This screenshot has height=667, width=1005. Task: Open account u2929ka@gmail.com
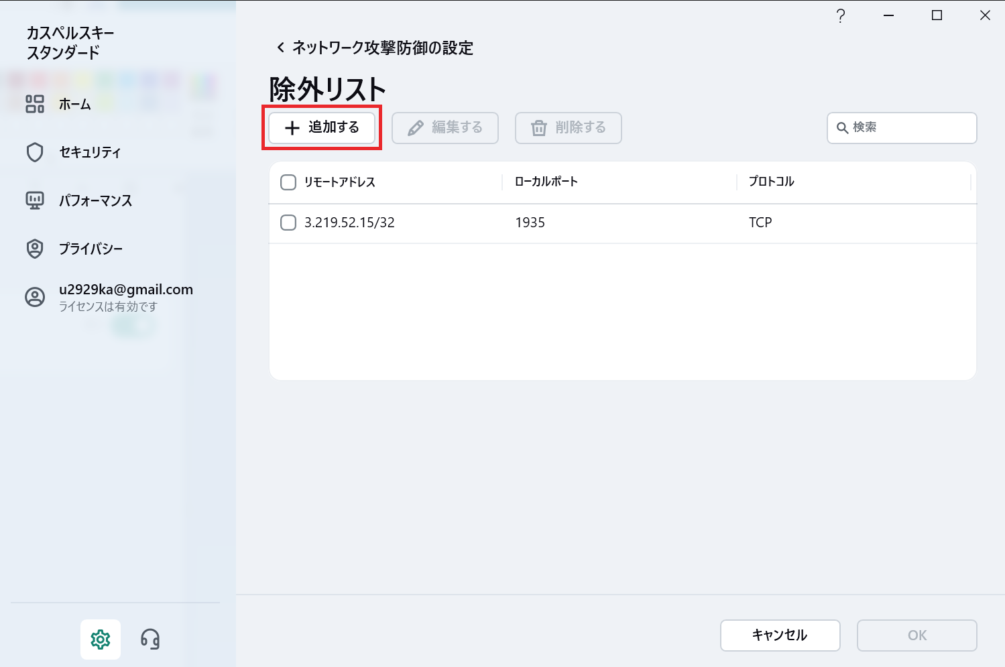126,290
